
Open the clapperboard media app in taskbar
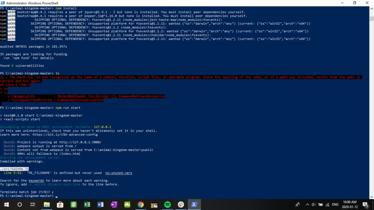pyautogui.click(x=154, y=204)
